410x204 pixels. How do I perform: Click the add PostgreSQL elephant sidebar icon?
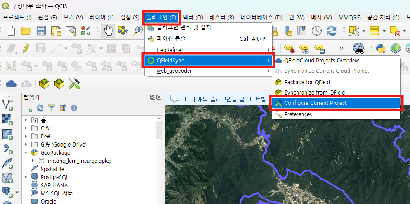click(7, 192)
